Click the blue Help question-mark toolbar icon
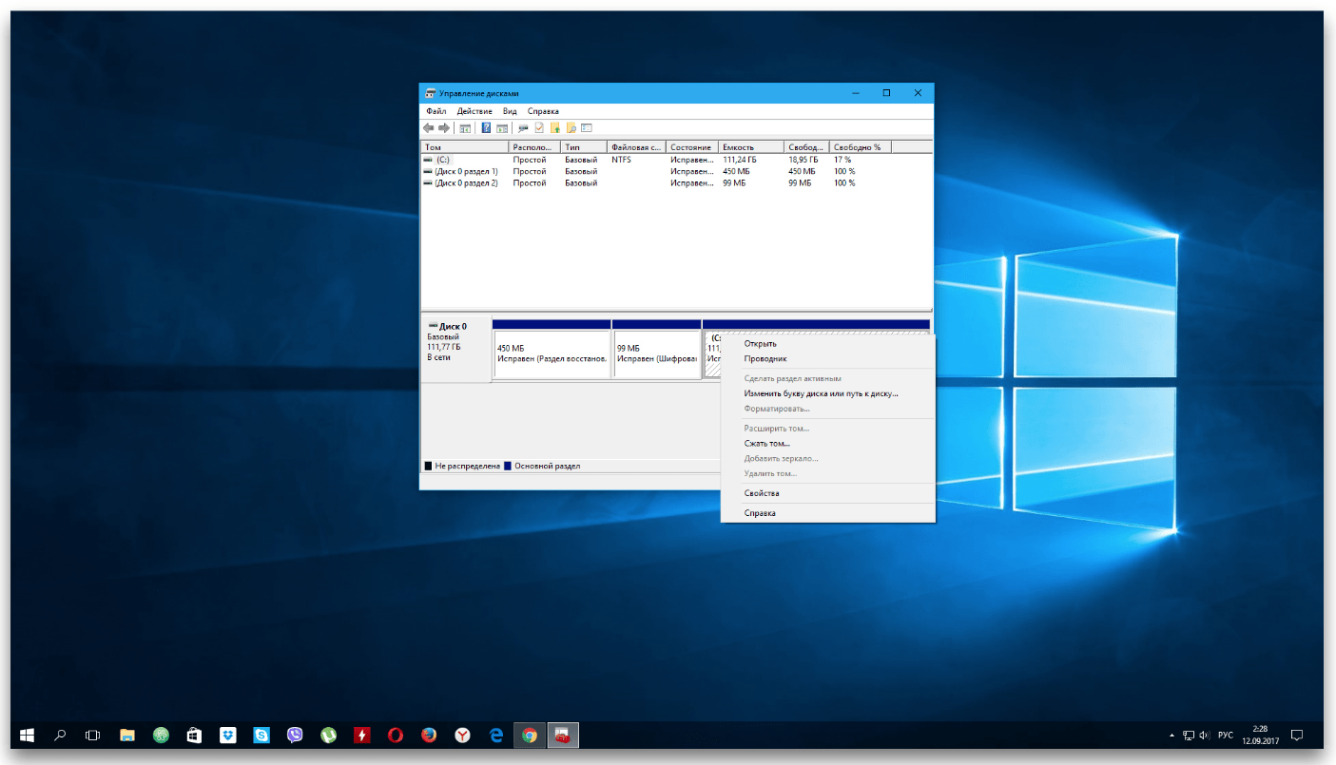1336x765 pixels. [x=486, y=128]
